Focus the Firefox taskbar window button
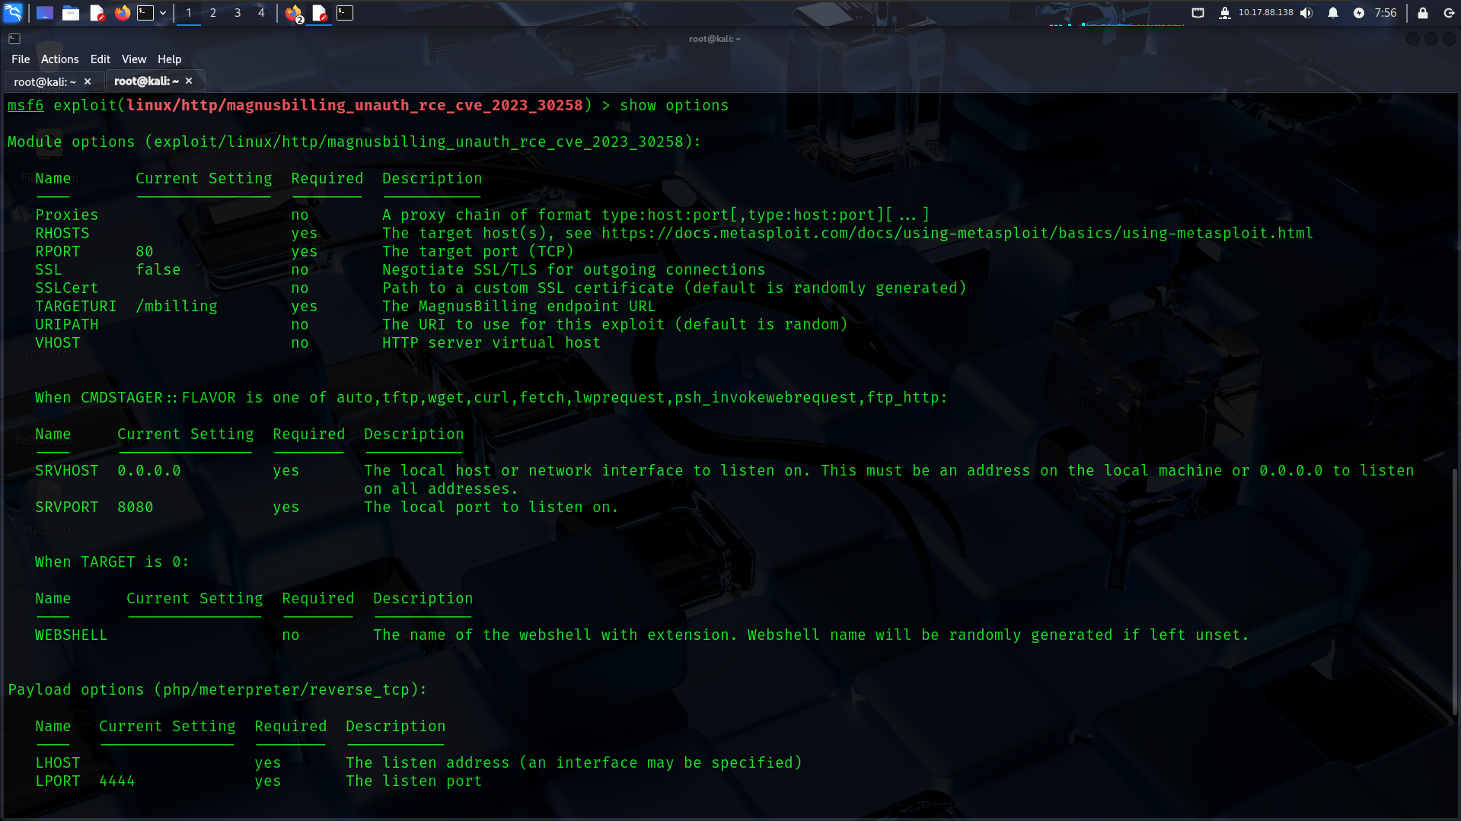 coord(294,13)
